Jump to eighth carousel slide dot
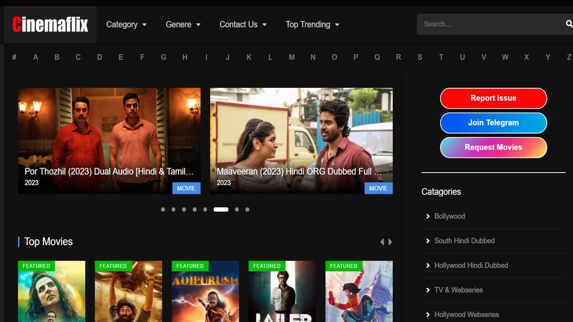573x322 pixels. (247, 209)
